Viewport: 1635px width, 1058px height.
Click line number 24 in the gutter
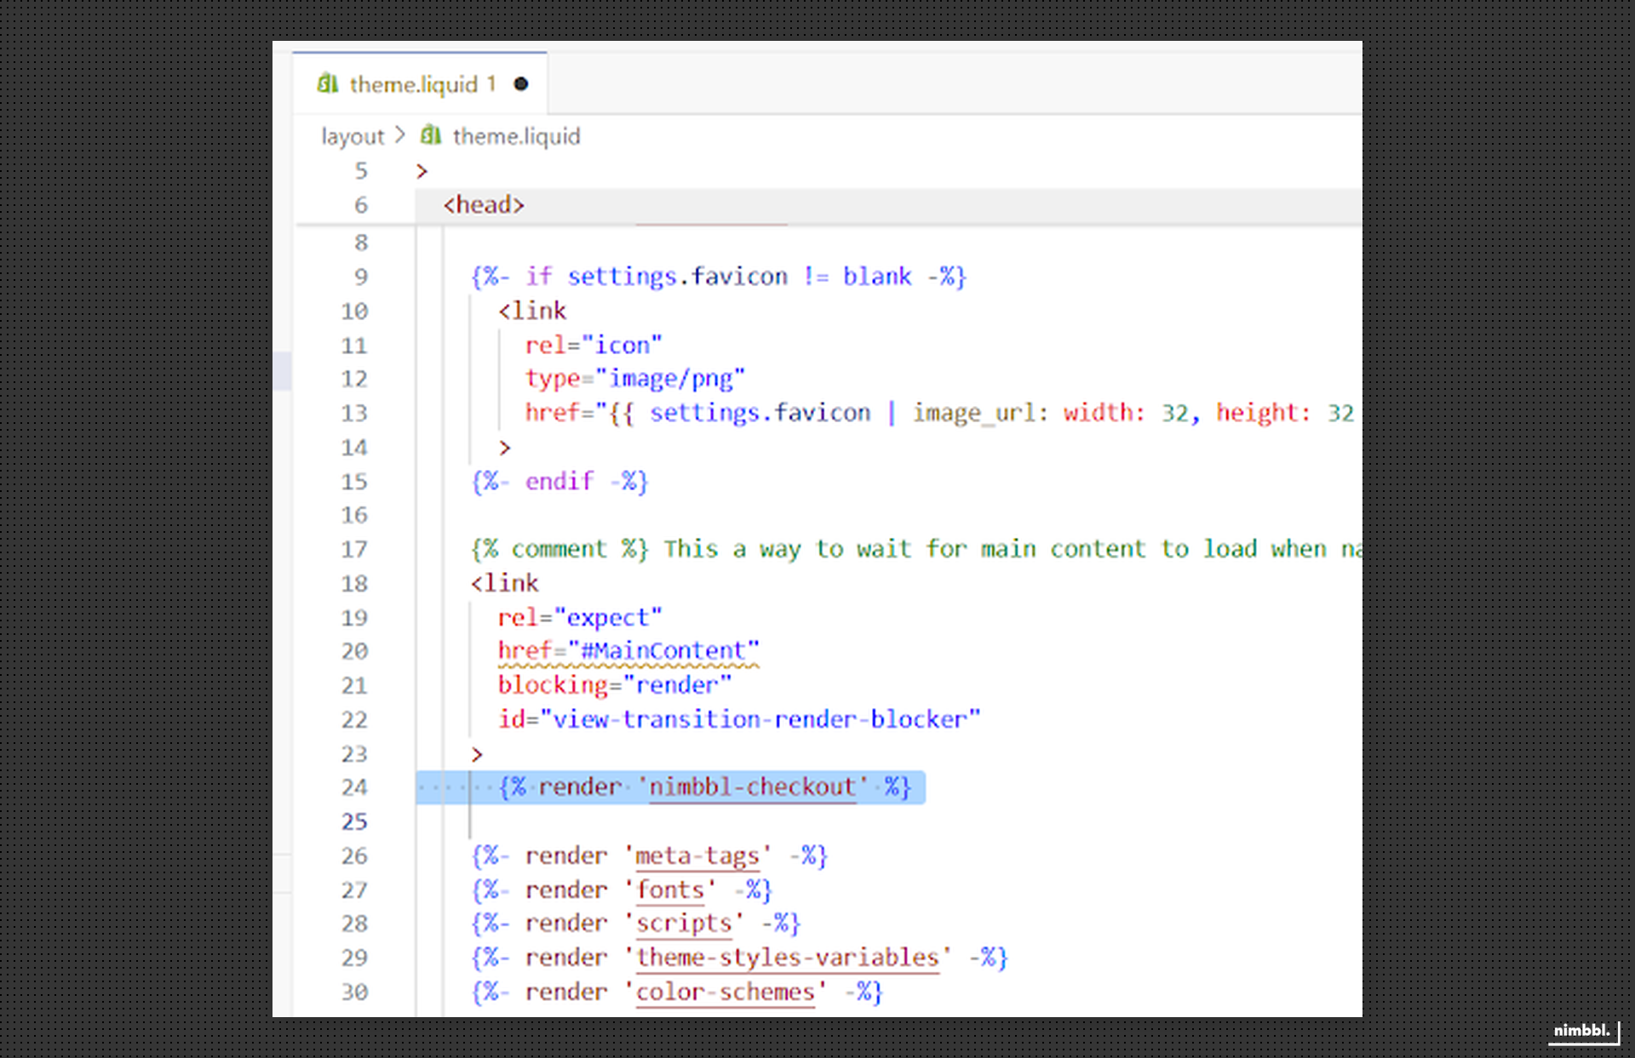click(x=355, y=786)
